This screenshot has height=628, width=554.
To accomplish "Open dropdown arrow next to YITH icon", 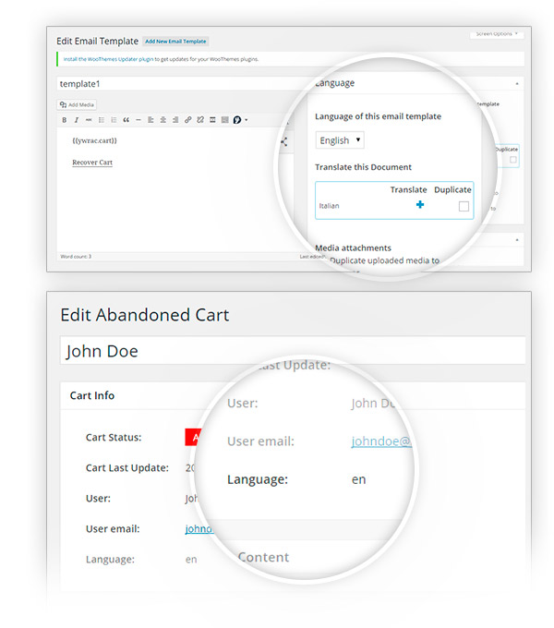I will [247, 120].
